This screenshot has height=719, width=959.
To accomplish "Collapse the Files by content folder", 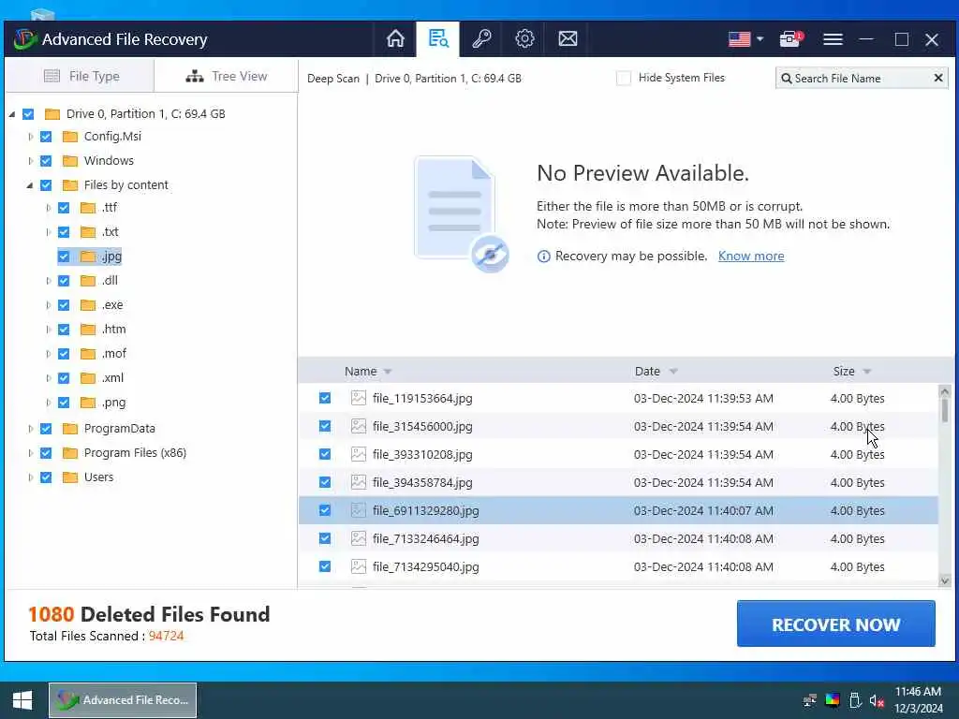I will [29, 185].
